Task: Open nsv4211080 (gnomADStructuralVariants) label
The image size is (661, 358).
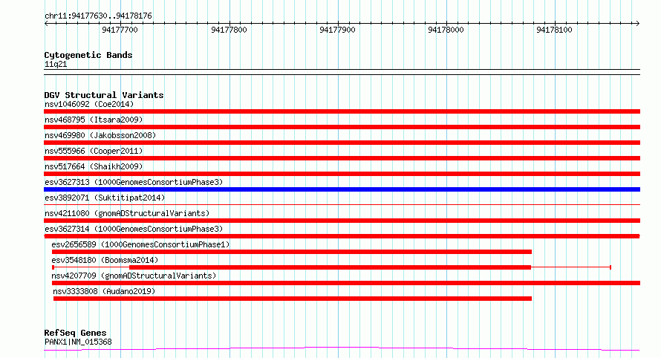Action: (127, 213)
